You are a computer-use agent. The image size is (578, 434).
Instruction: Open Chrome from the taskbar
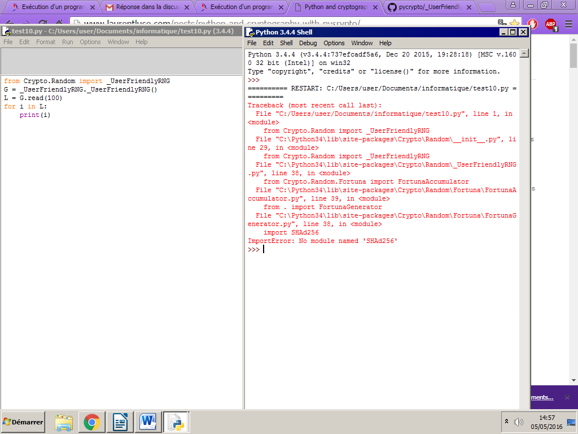(92, 422)
